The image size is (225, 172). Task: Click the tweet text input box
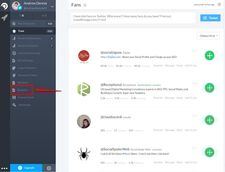tap(133, 18)
